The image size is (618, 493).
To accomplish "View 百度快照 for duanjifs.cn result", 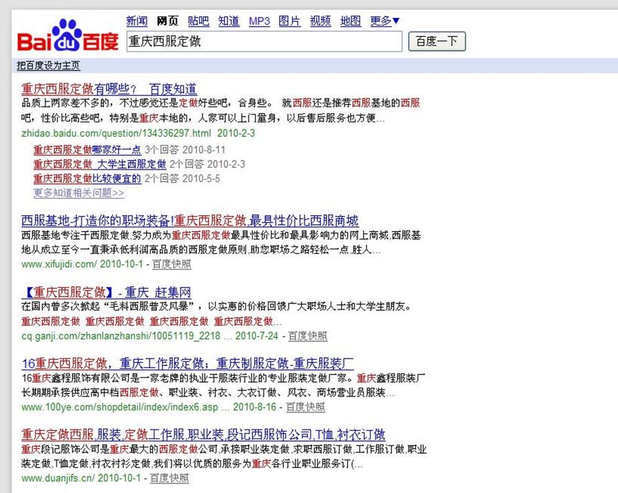I will coord(169,478).
